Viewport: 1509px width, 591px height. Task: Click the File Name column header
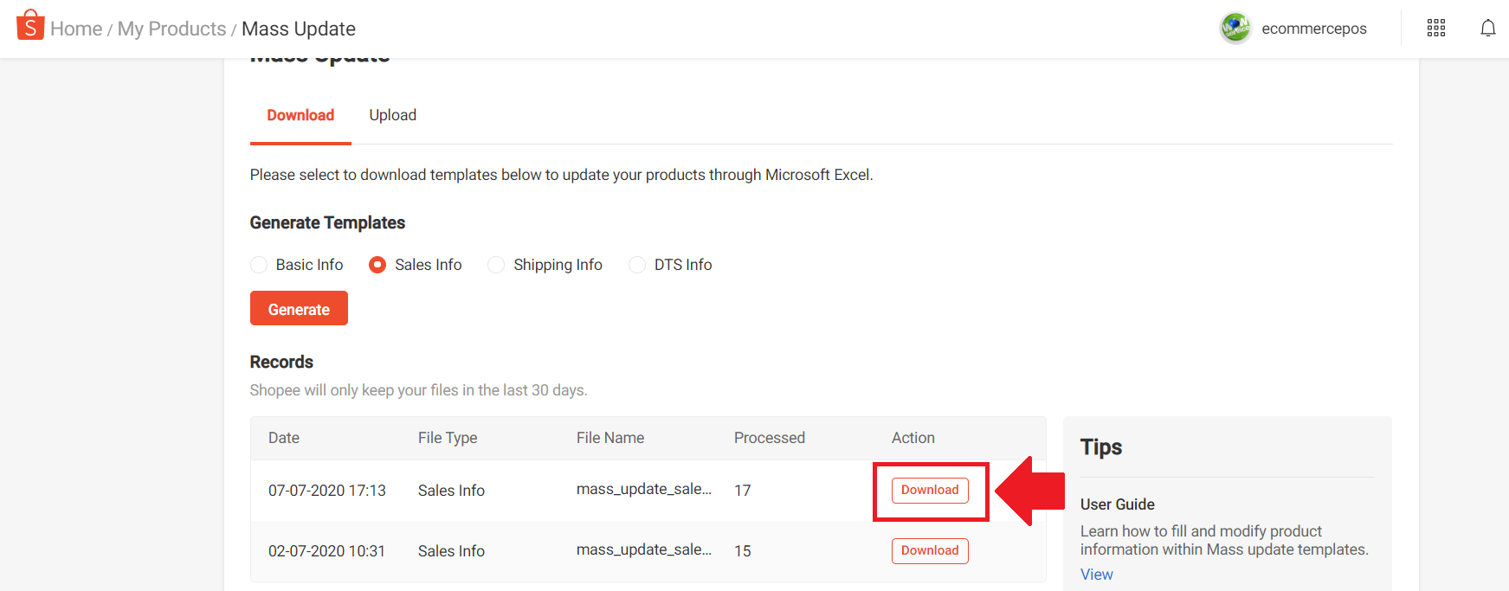pos(610,438)
